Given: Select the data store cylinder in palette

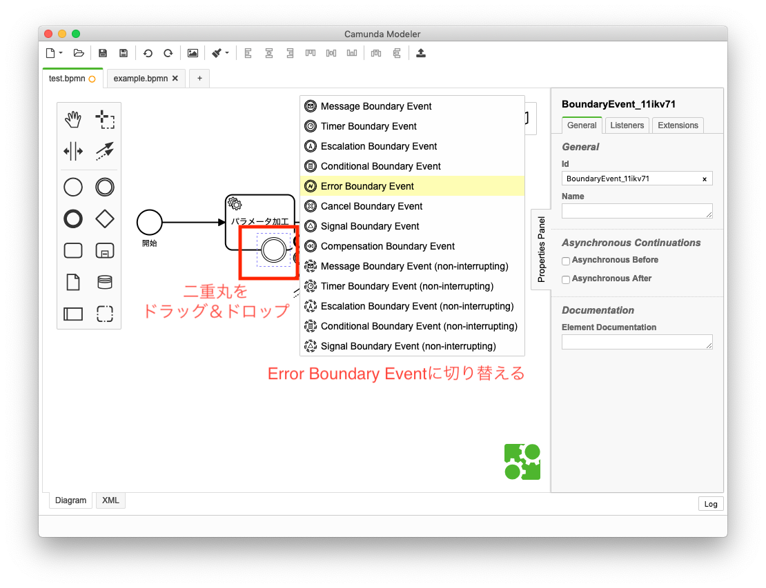Looking at the screenshot, I should pyautogui.click(x=104, y=282).
